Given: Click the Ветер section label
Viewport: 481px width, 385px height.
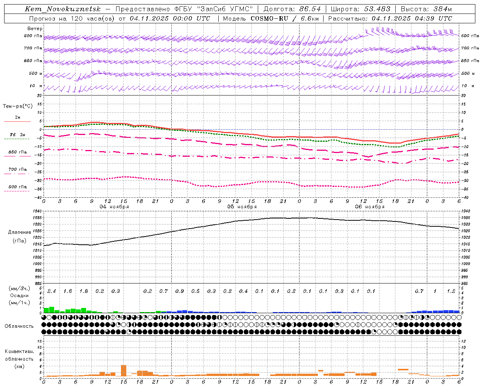Looking at the screenshot, I should coord(35,29).
